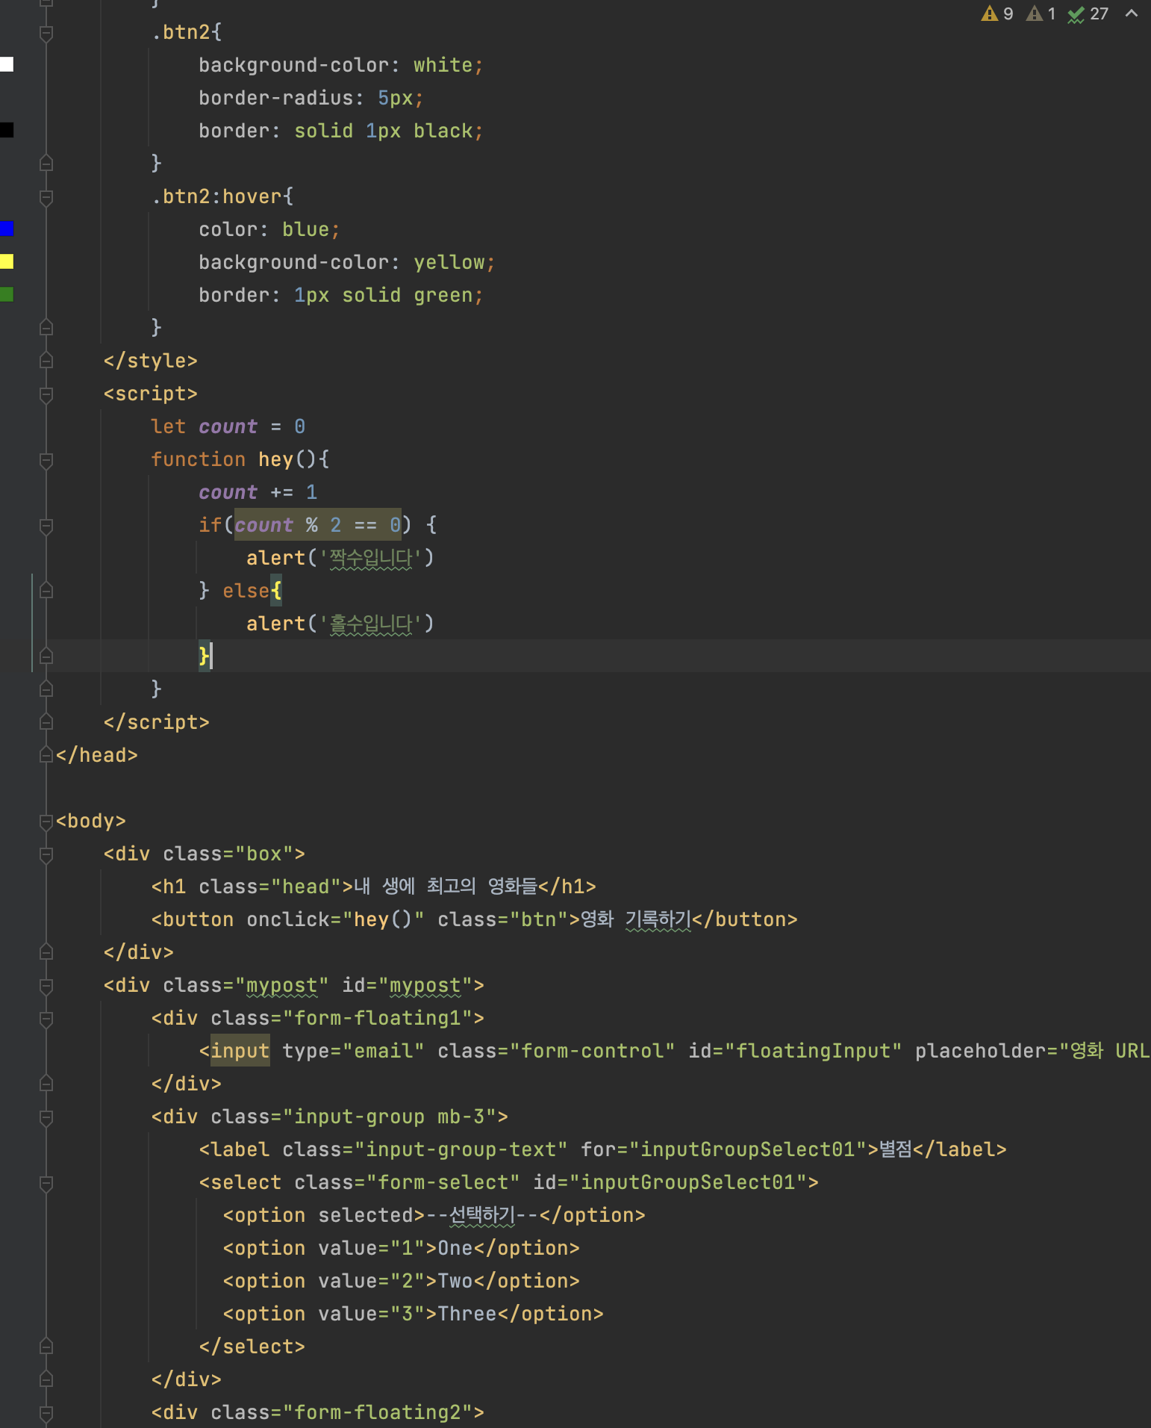The height and width of the screenshot is (1428, 1151).
Task: Click the option line "--선택하기--"
Action: tap(434, 1215)
